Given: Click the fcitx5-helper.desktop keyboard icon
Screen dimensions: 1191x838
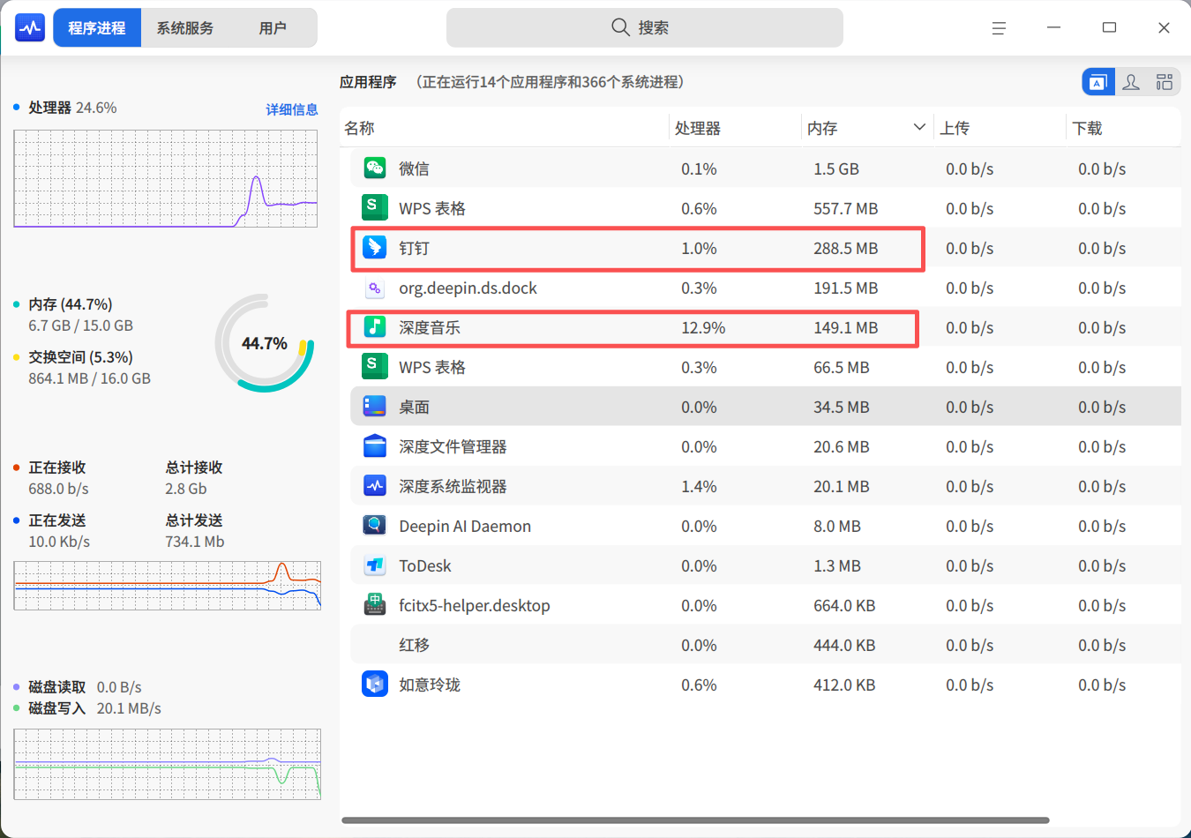Looking at the screenshot, I should [x=375, y=604].
